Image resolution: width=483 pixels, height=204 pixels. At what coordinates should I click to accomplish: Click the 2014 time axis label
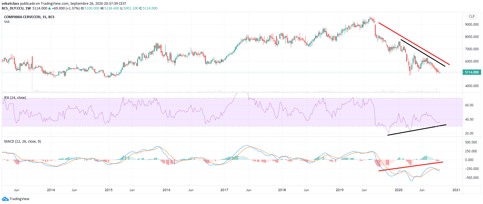(51, 190)
